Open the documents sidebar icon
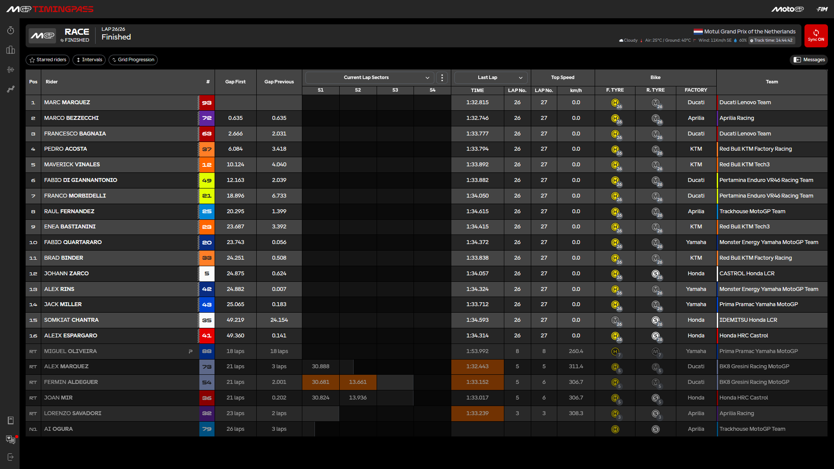This screenshot has width=834, height=469. click(10, 420)
